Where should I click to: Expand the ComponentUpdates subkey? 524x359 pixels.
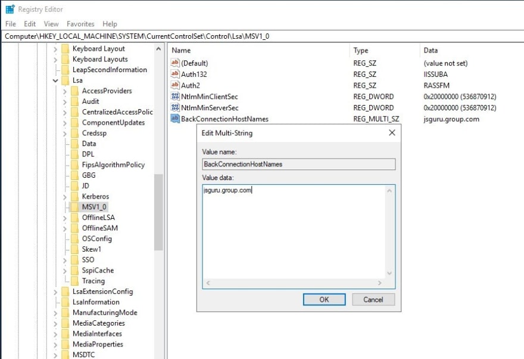[x=65, y=123]
